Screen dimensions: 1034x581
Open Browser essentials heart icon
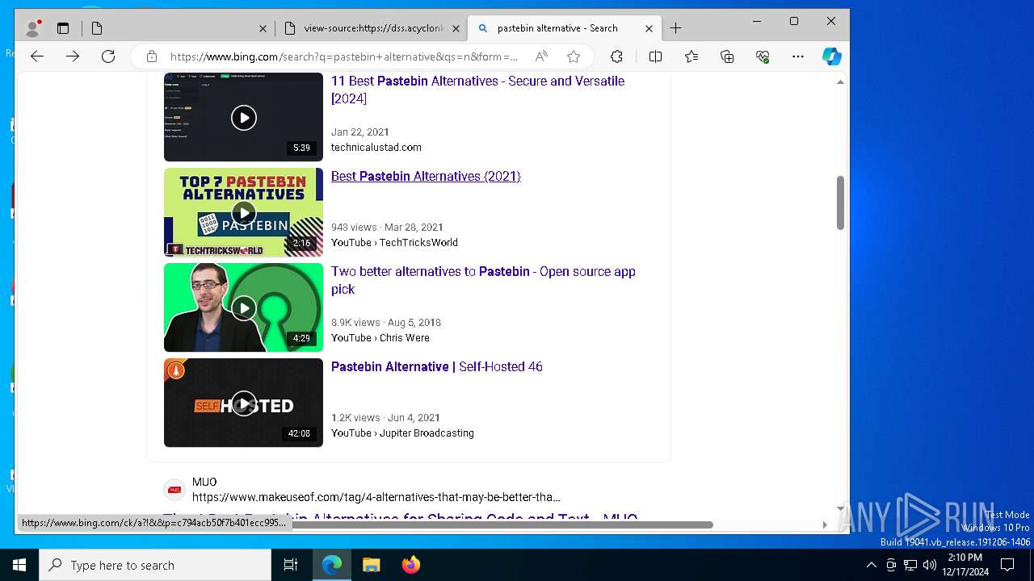coord(763,56)
